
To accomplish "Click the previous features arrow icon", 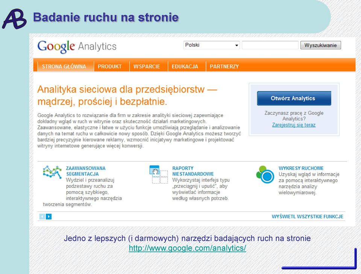I will pyautogui.click(x=42, y=217).
